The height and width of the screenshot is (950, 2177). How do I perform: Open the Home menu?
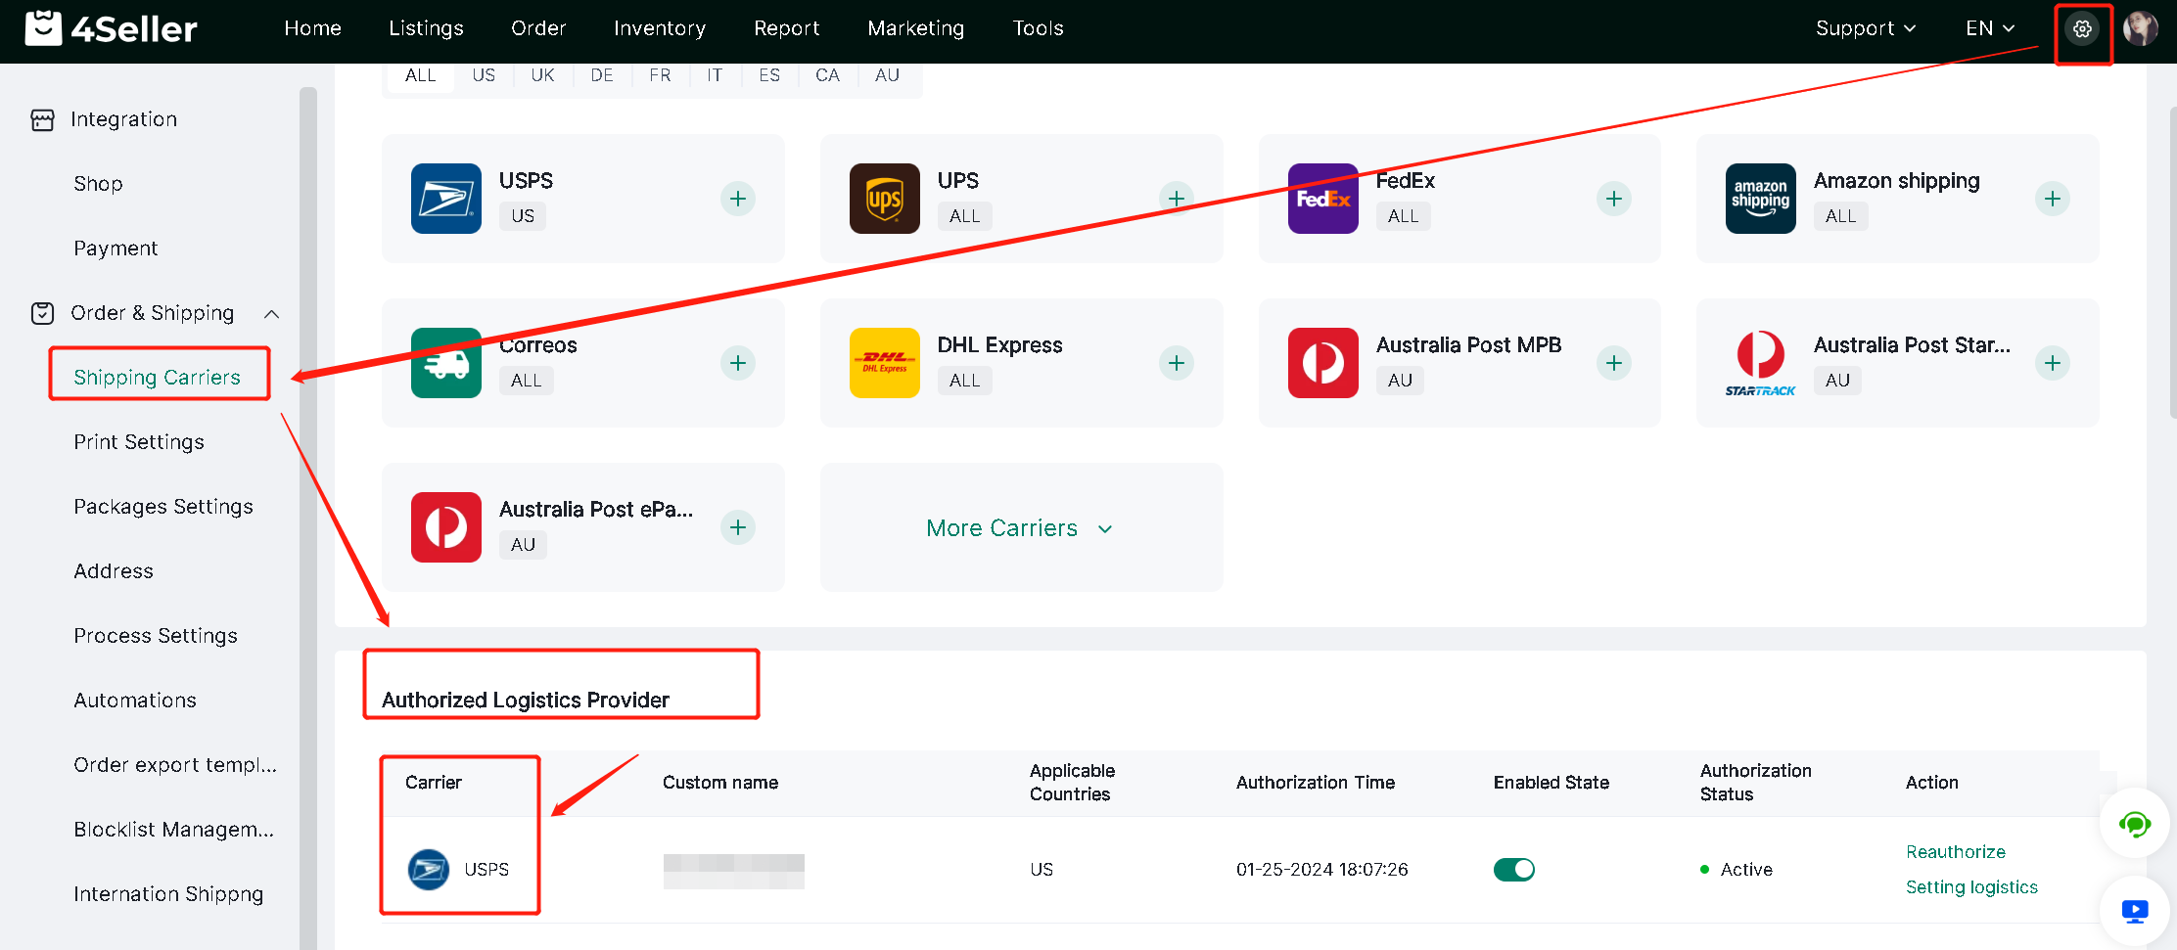click(x=313, y=28)
